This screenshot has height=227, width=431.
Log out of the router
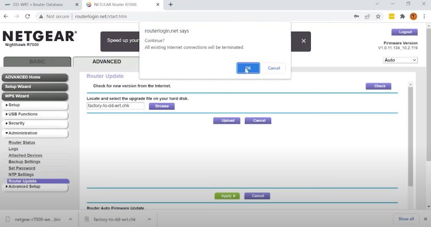pyautogui.click(x=405, y=32)
